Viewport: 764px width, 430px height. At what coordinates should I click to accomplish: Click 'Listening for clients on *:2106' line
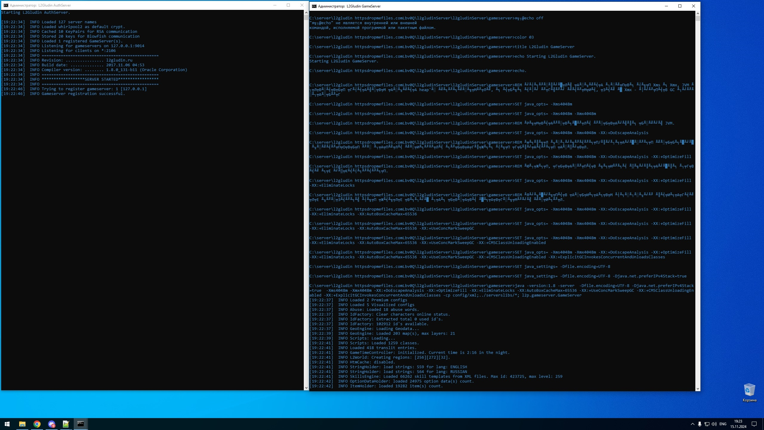(58, 51)
